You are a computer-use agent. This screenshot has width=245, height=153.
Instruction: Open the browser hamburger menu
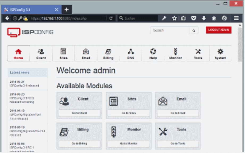tap(236, 18)
